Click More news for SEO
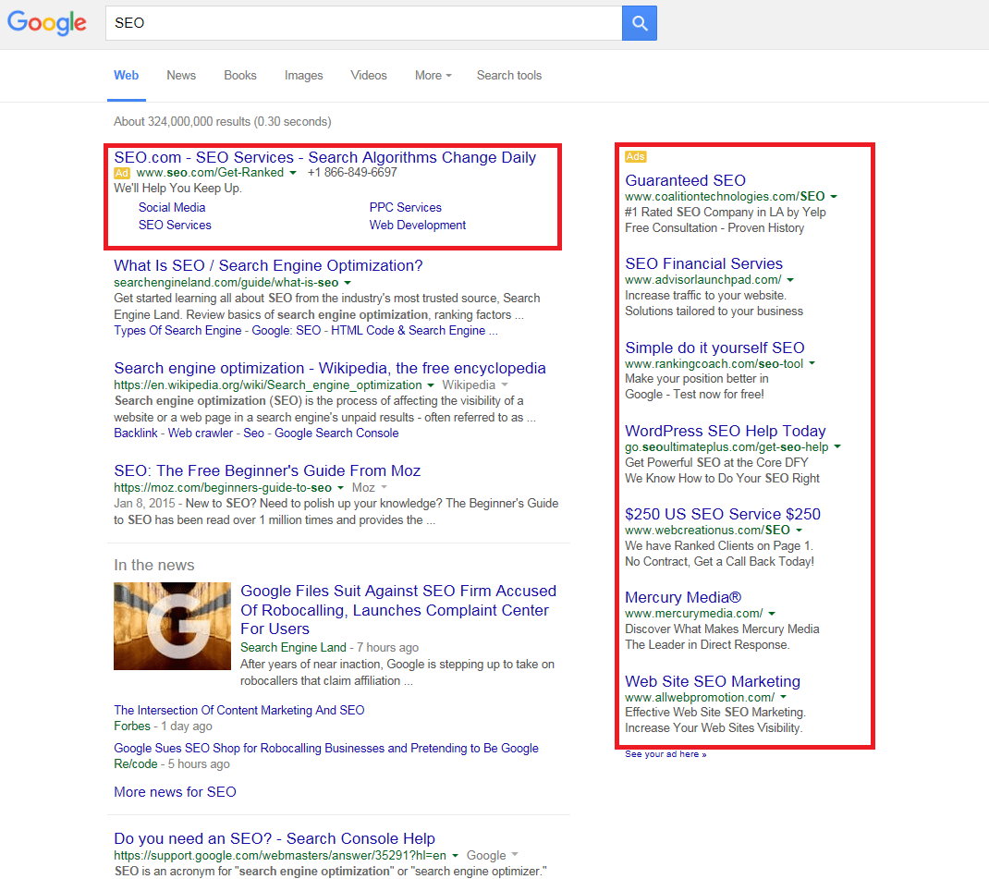 point(175,792)
